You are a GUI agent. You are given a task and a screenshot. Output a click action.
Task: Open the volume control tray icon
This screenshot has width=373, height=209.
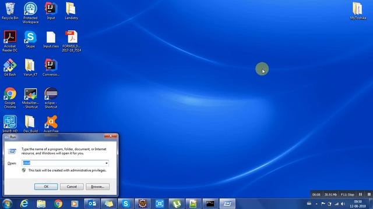click(343, 204)
